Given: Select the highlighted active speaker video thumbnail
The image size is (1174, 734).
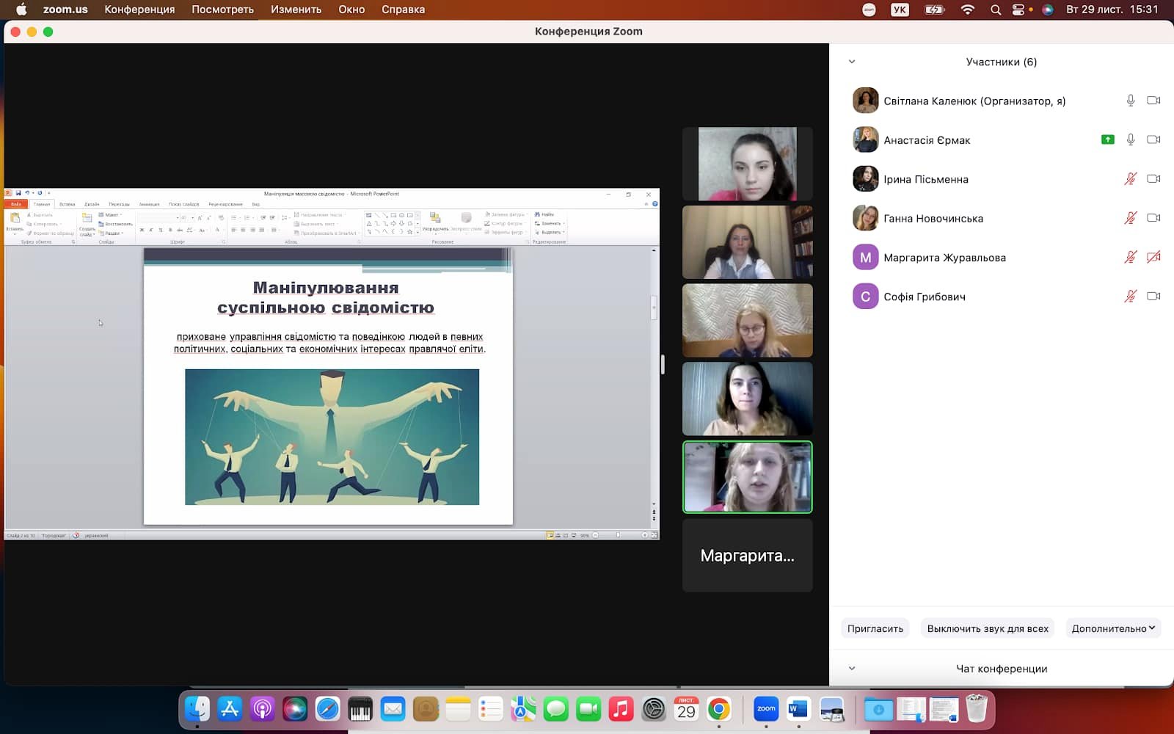Looking at the screenshot, I should [747, 477].
